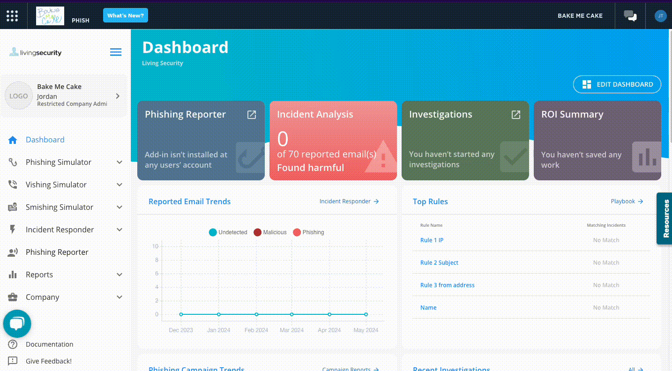Expand the Company chevron

click(x=119, y=297)
